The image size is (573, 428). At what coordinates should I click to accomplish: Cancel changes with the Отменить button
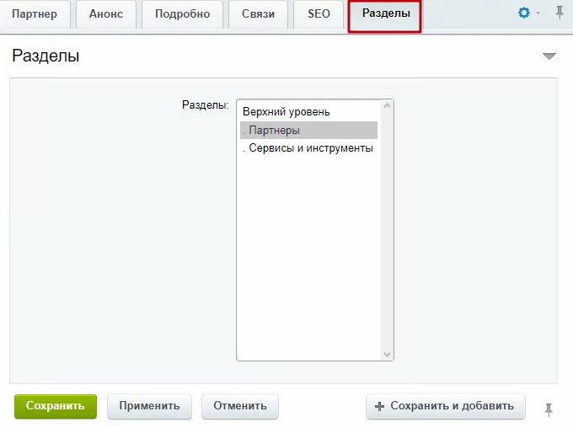(x=240, y=406)
